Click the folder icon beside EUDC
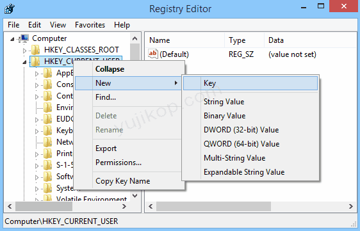 [x=48, y=119]
